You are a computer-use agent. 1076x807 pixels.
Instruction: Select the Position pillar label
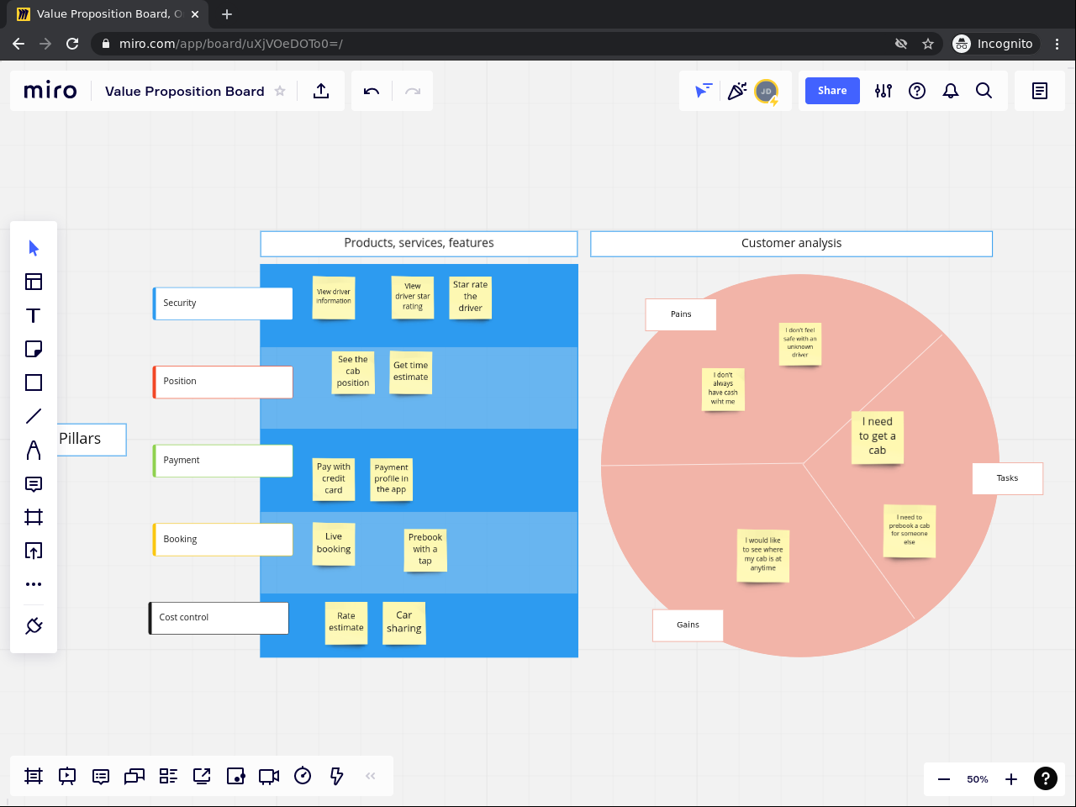click(223, 382)
